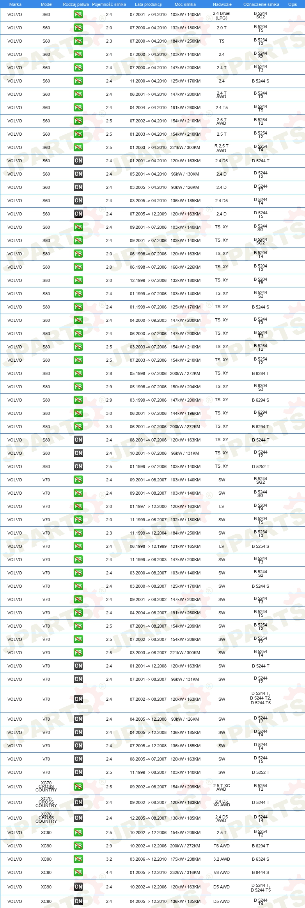
Task: Select petrol icon in XC90 T6 AWD row
Action: [78, 846]
